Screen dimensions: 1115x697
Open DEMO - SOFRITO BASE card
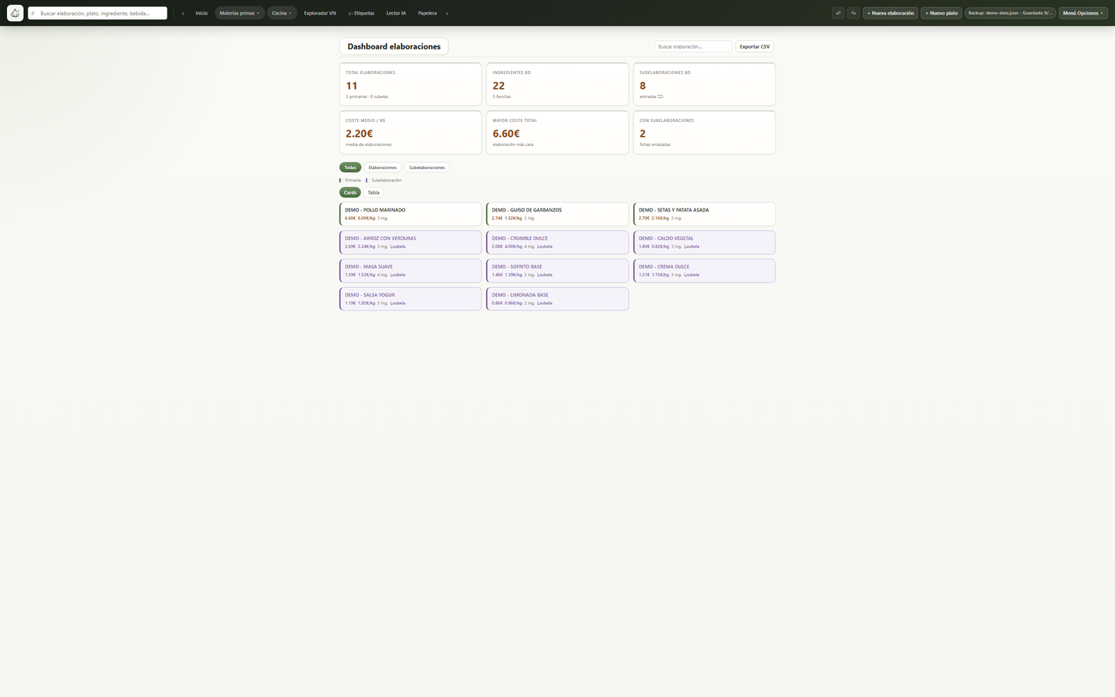coord(557,270)
